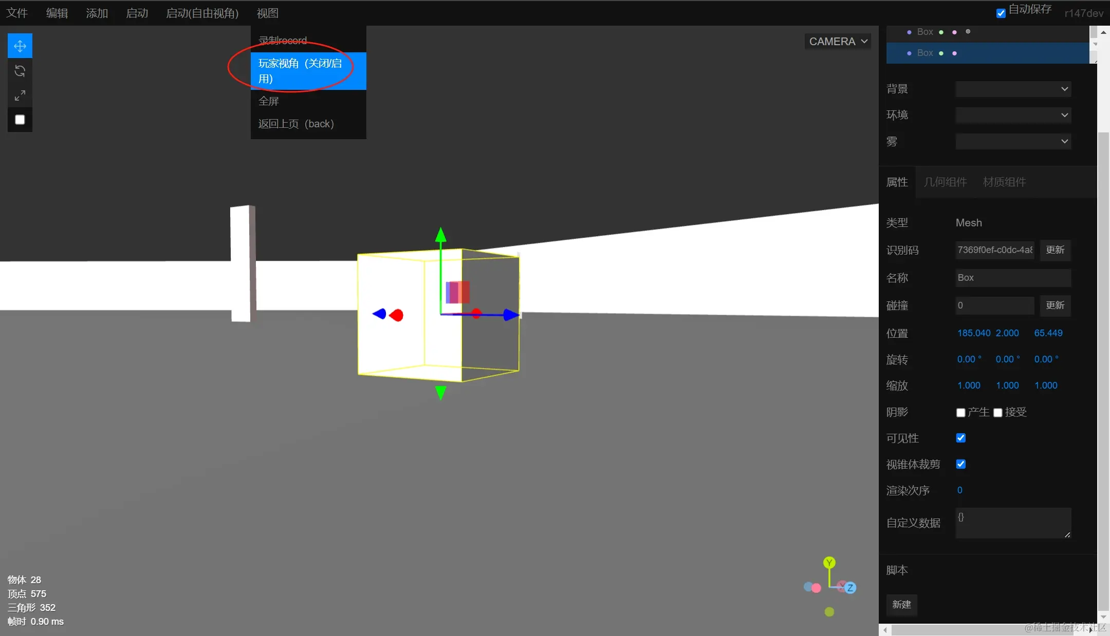Image resolution: width=1110 pixels, height=636 pixels.
Task: Uncheck the visibility (可见性) checkbox
Action: pyautogui.click(x=960, y=438)
